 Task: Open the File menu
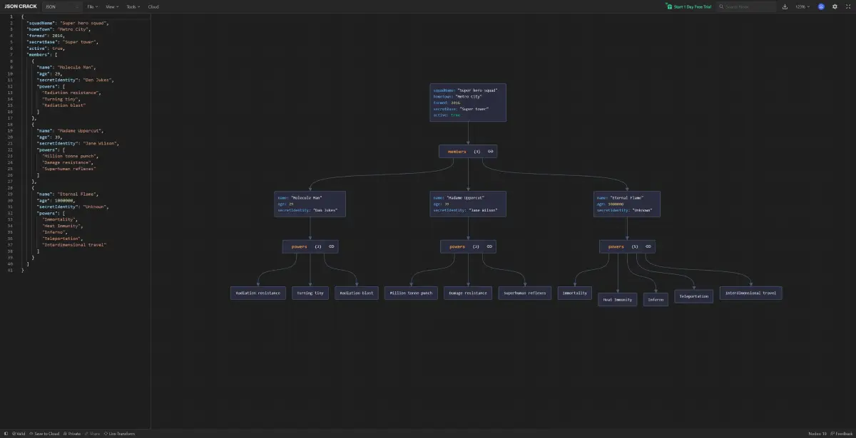pyautogui.click(x=93, y=6)
